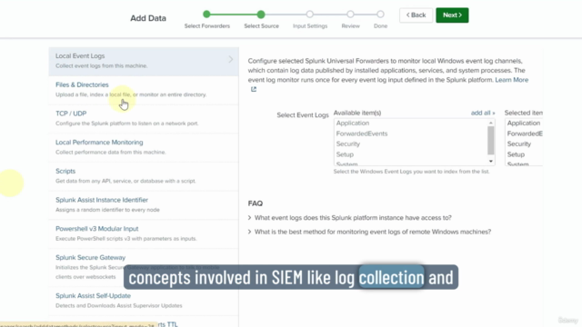The image size is (582, 327).
Task: Click the Done step circle
Action: pyautogui.click(x=380, y=15)
